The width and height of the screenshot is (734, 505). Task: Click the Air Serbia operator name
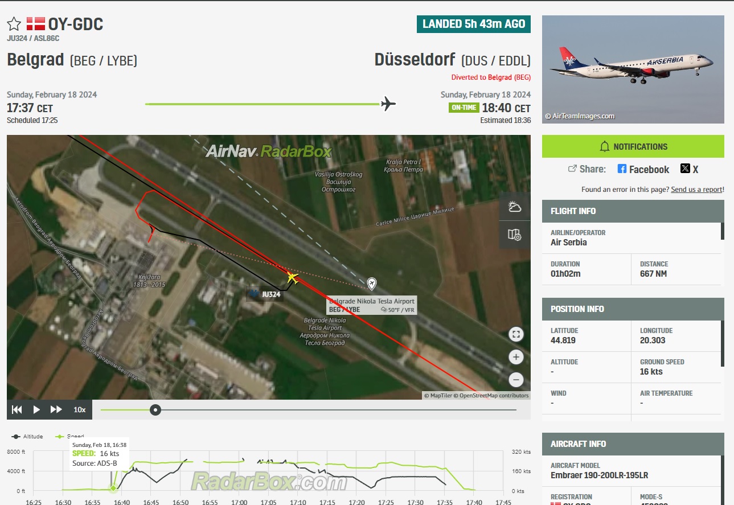pyautogui.click(x=568, y=242)
